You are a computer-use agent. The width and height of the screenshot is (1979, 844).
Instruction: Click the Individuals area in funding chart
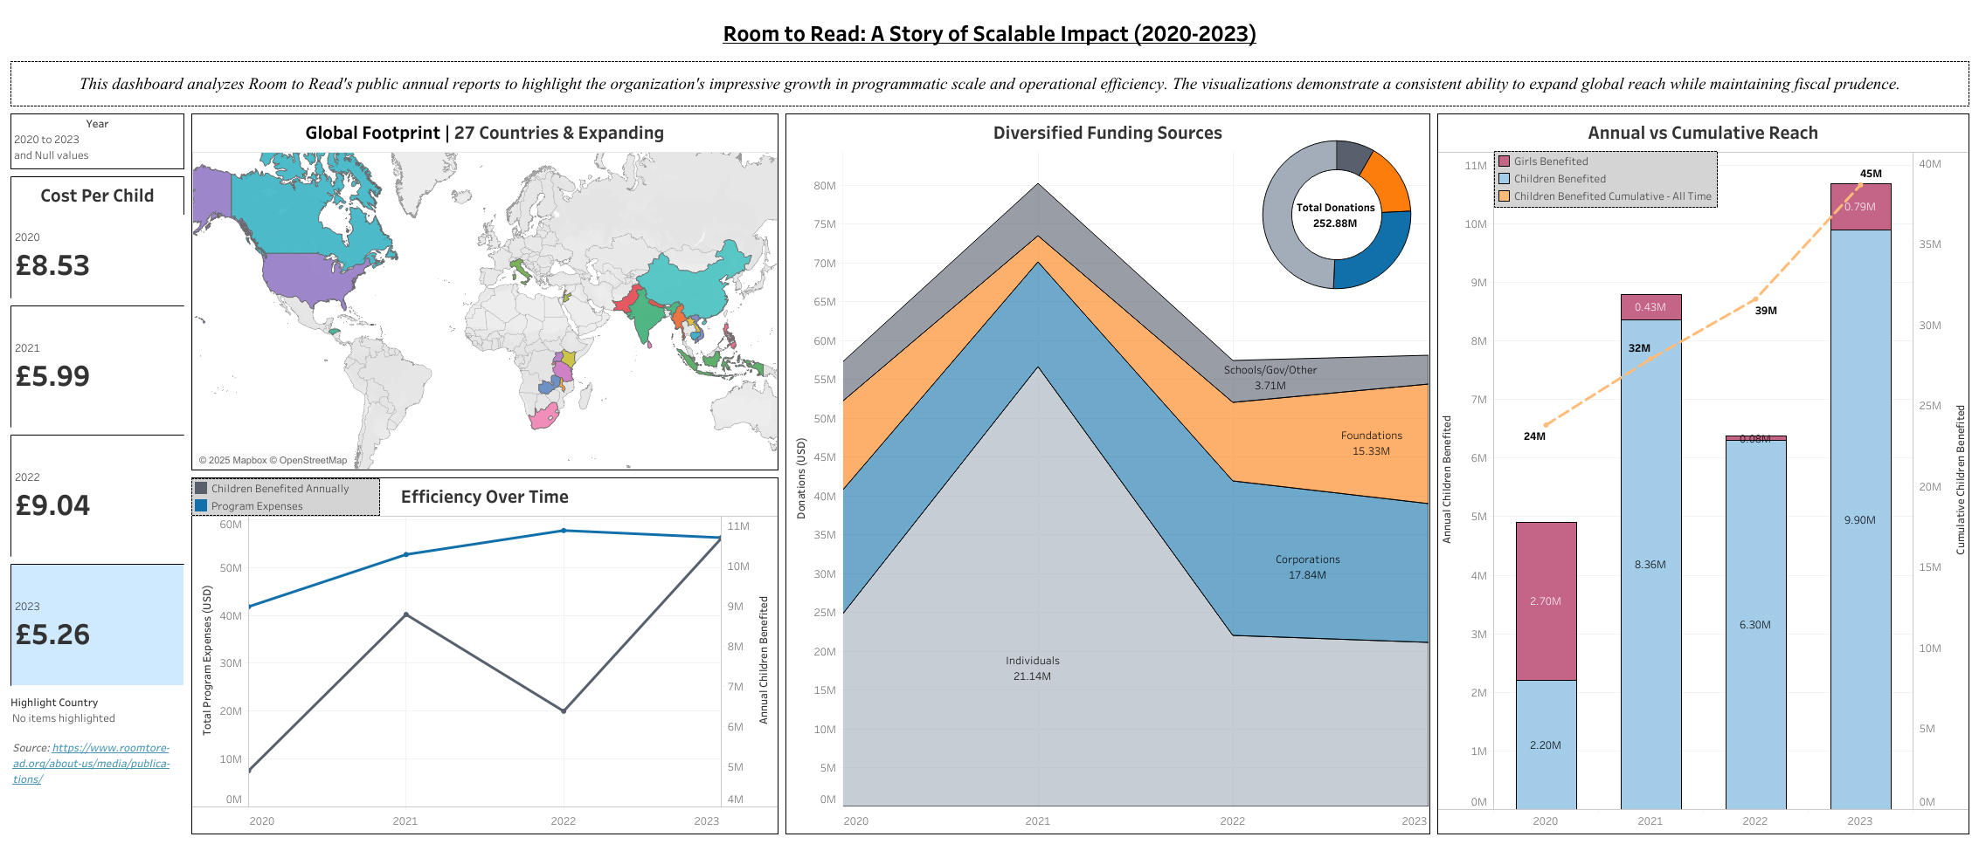[x=1032, y=669]
